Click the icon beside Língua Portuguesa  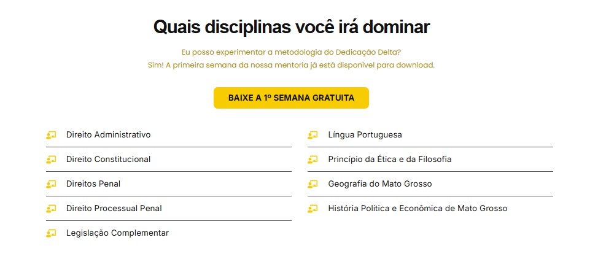[313, 135]
